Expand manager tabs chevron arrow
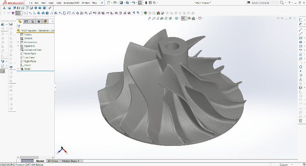 (x=53, y=21)
